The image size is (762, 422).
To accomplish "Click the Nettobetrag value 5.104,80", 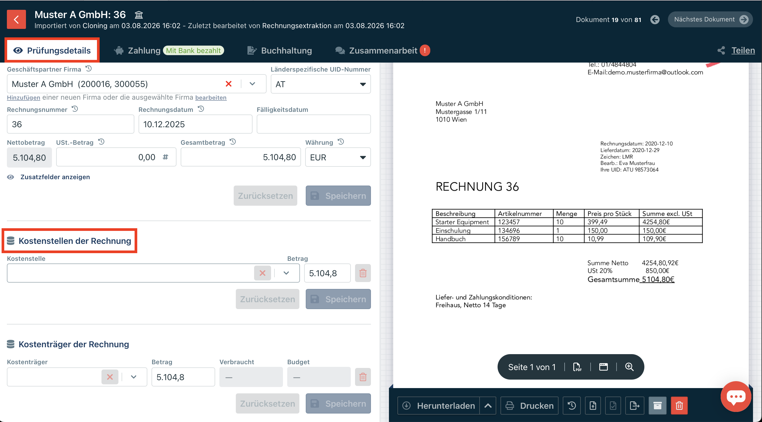I will (29, 157).
